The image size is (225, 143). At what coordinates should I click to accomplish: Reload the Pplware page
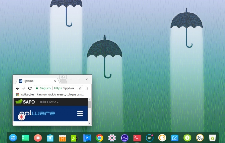tap(30, 89)
